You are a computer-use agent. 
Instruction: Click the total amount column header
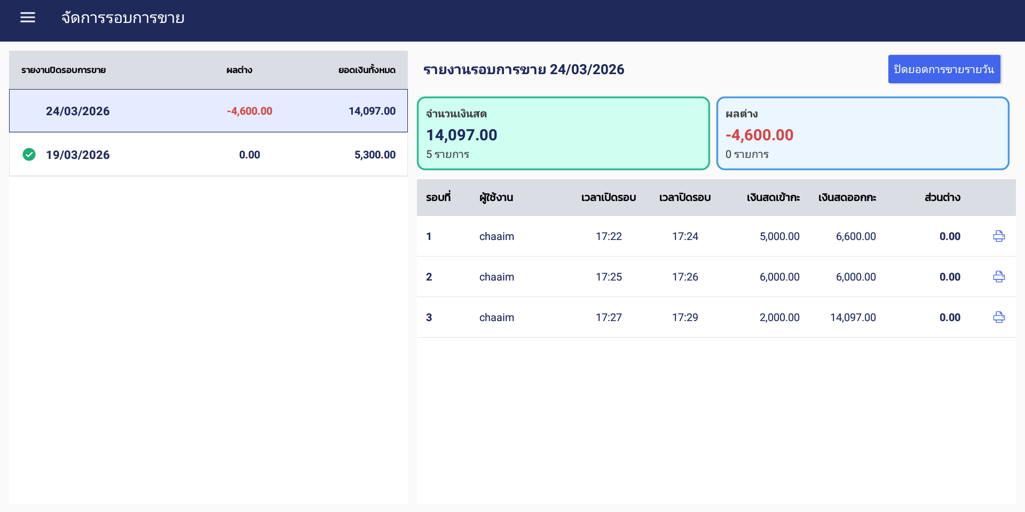pos(367,70)
